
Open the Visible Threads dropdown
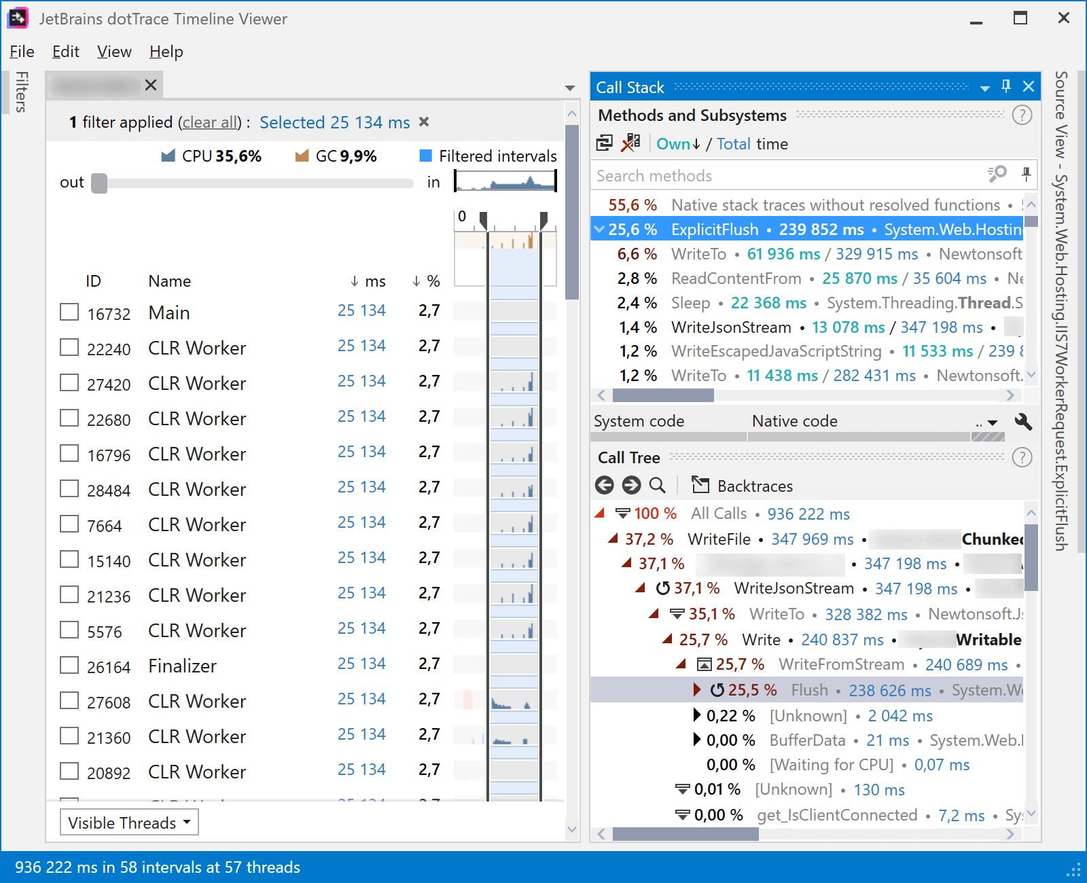tap(130, 823)
